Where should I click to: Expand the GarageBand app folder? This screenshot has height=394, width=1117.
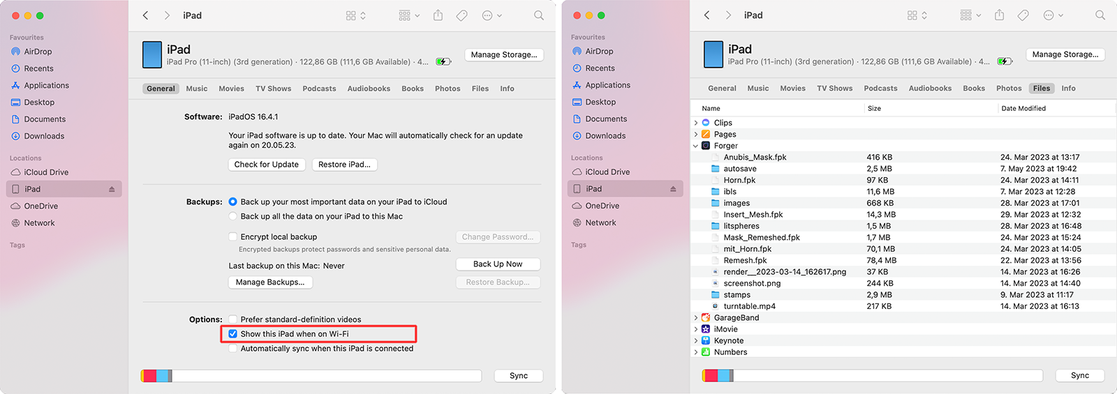click(x=696, y=317)
